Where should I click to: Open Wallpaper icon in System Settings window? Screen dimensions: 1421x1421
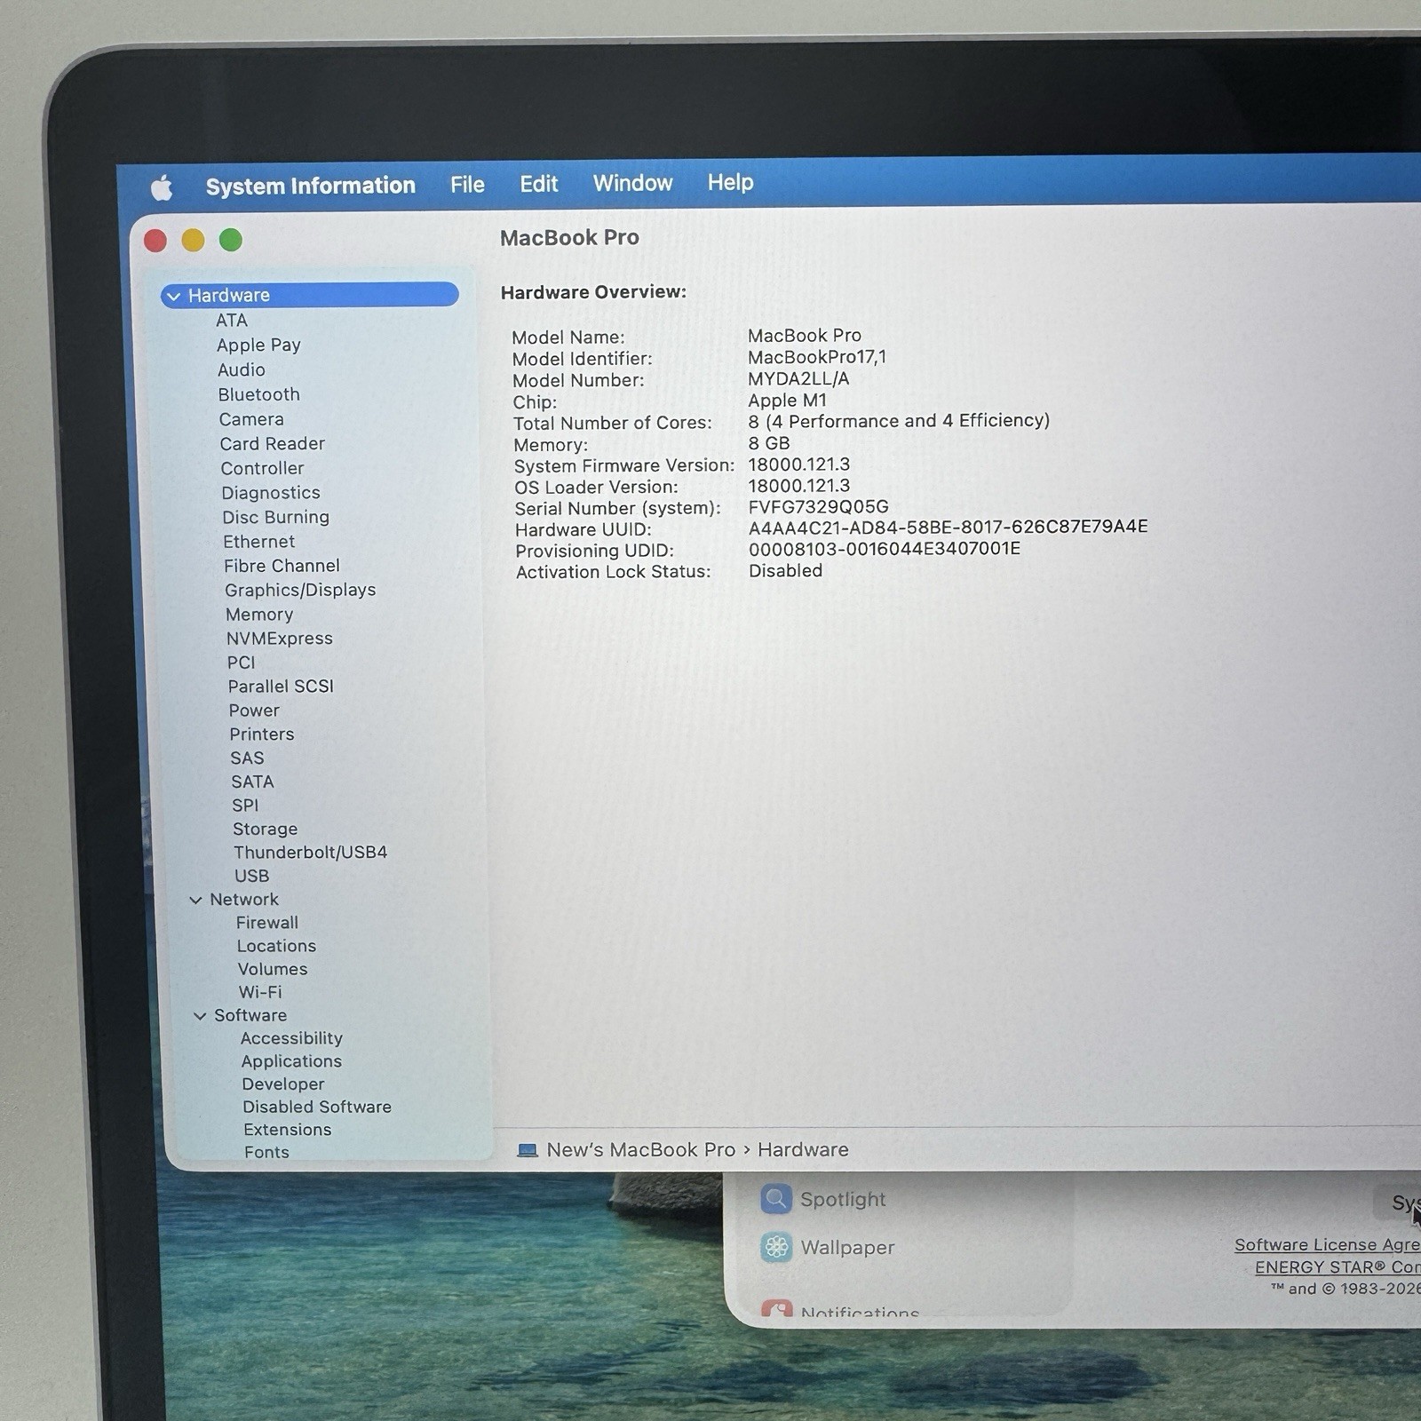[776, 1247]
